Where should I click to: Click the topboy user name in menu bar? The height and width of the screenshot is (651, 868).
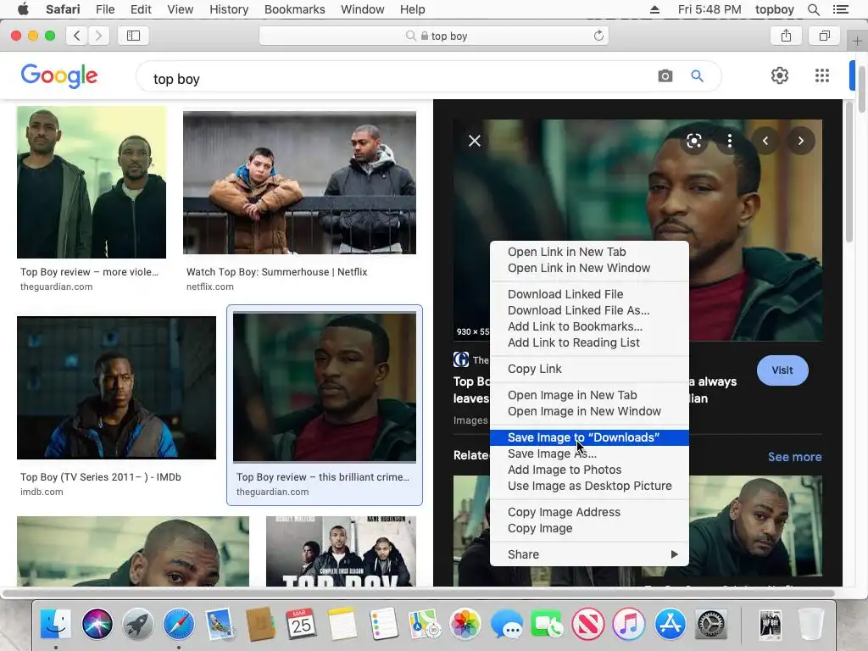(x=775, y=9)
